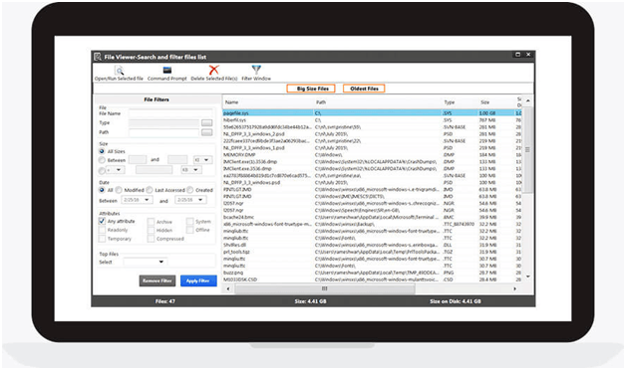626x370 pixels.
Task: Click the red Delete Selected File(s) icon
Action: (214, 70)
